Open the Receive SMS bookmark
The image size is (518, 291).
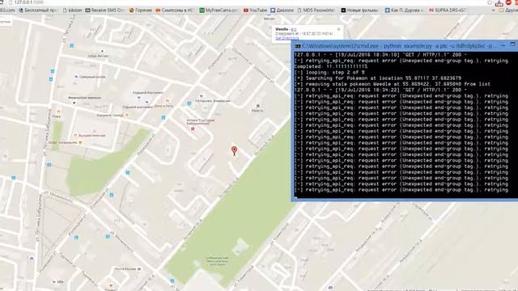(x=104, y=11)
